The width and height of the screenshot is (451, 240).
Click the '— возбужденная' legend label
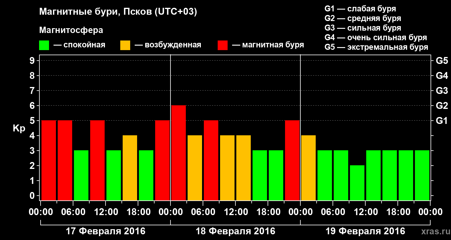click(x=168, y=45)
